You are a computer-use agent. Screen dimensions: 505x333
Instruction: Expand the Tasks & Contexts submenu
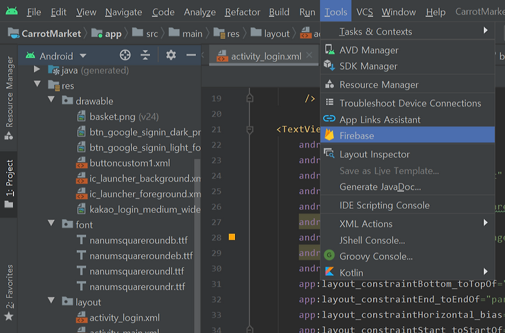click(485, 30)
